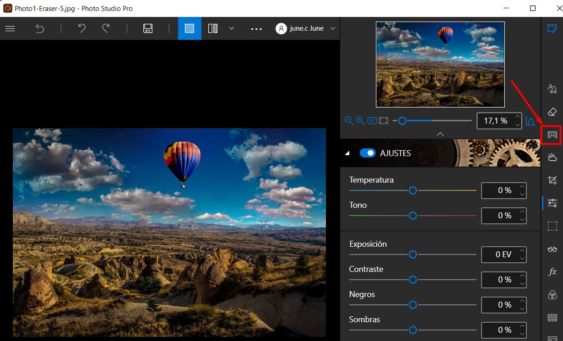This screenshot has width=563, height=341.
Task: Redo the last undone edit
Action: (106, 28)
